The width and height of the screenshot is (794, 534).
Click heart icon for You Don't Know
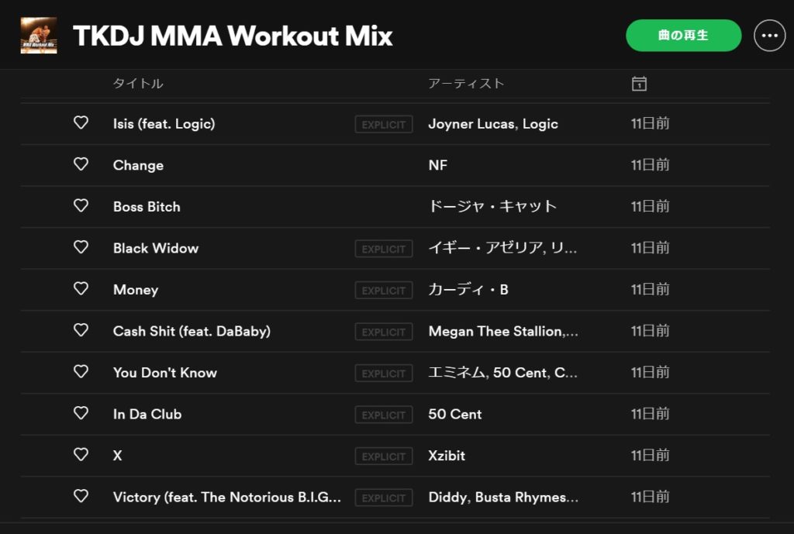(x=81, y=372)
